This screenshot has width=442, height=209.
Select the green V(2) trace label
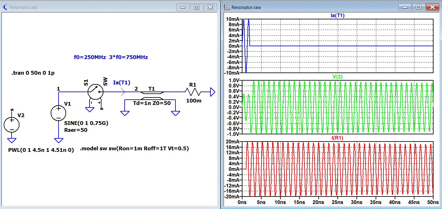point(337,77)
